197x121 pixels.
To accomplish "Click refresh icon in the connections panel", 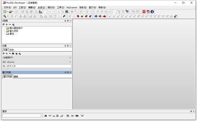I will 4,25.
